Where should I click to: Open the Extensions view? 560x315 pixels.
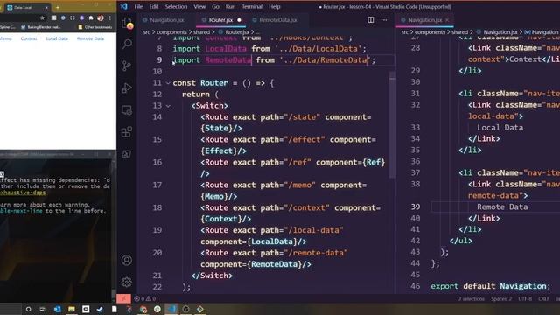tap(127, 132)
